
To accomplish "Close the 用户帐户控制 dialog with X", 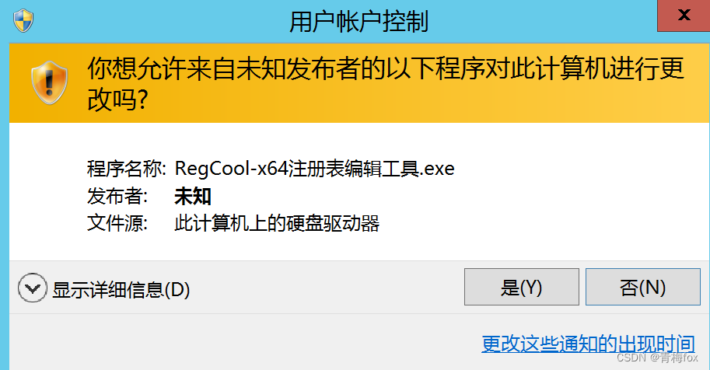I will [684, 16].
